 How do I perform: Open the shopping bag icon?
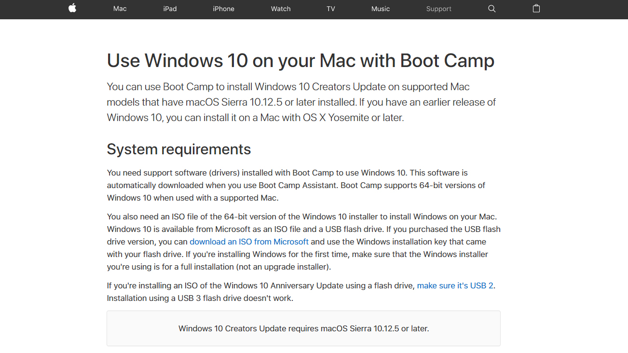click(536, 9)
